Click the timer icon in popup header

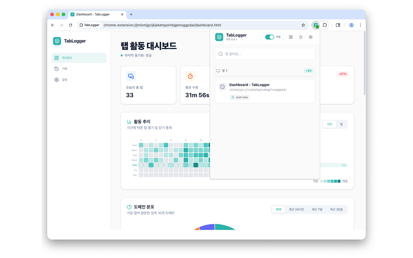pyautogui.click(x=301, y=37)
